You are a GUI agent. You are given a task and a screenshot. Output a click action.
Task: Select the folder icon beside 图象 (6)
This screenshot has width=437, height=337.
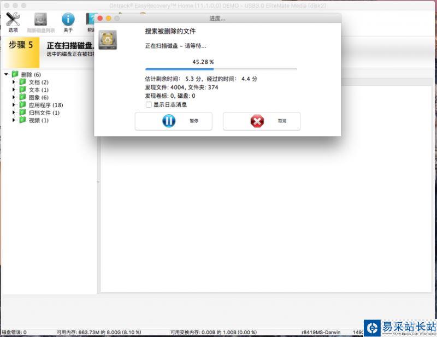click(22, 97)
